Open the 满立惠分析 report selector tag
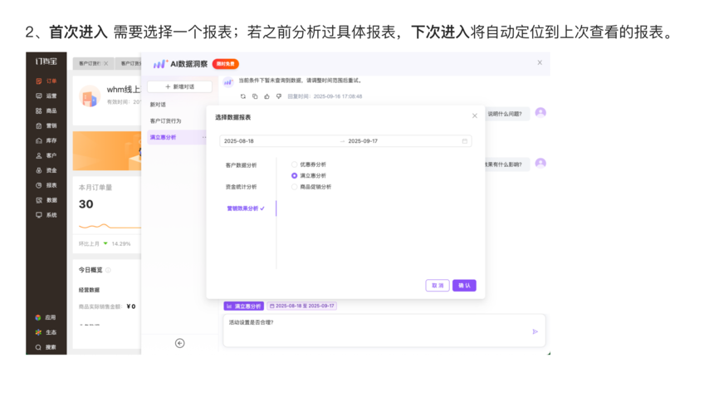Screen dimensions: 714x402 tap(244, 306)
